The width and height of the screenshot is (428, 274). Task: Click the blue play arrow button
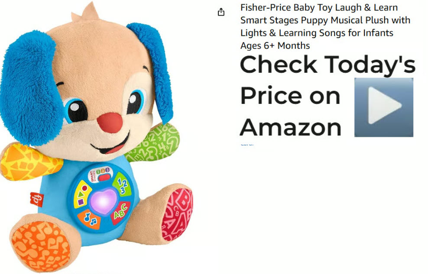click(x=384, y=107)
